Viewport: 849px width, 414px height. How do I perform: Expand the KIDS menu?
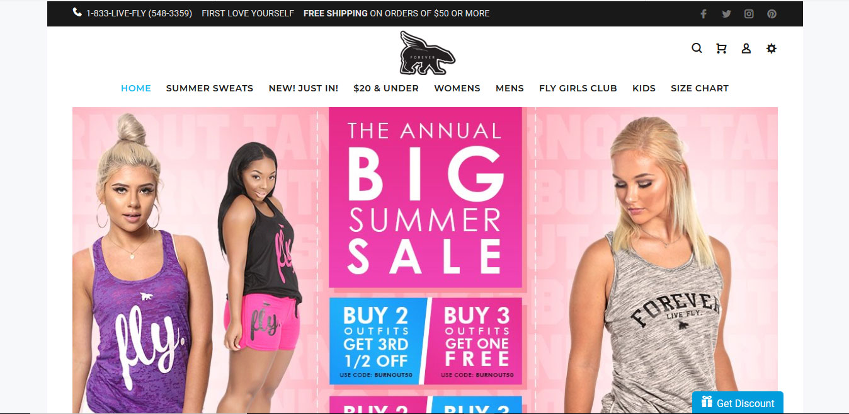click(644, 88)
